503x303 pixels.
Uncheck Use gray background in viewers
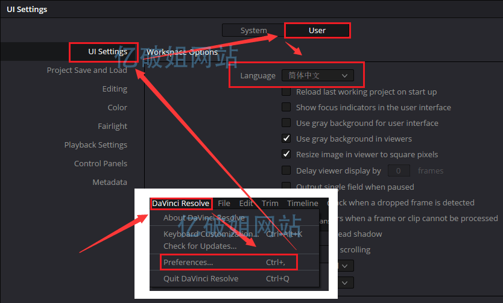tap(286, 139)
